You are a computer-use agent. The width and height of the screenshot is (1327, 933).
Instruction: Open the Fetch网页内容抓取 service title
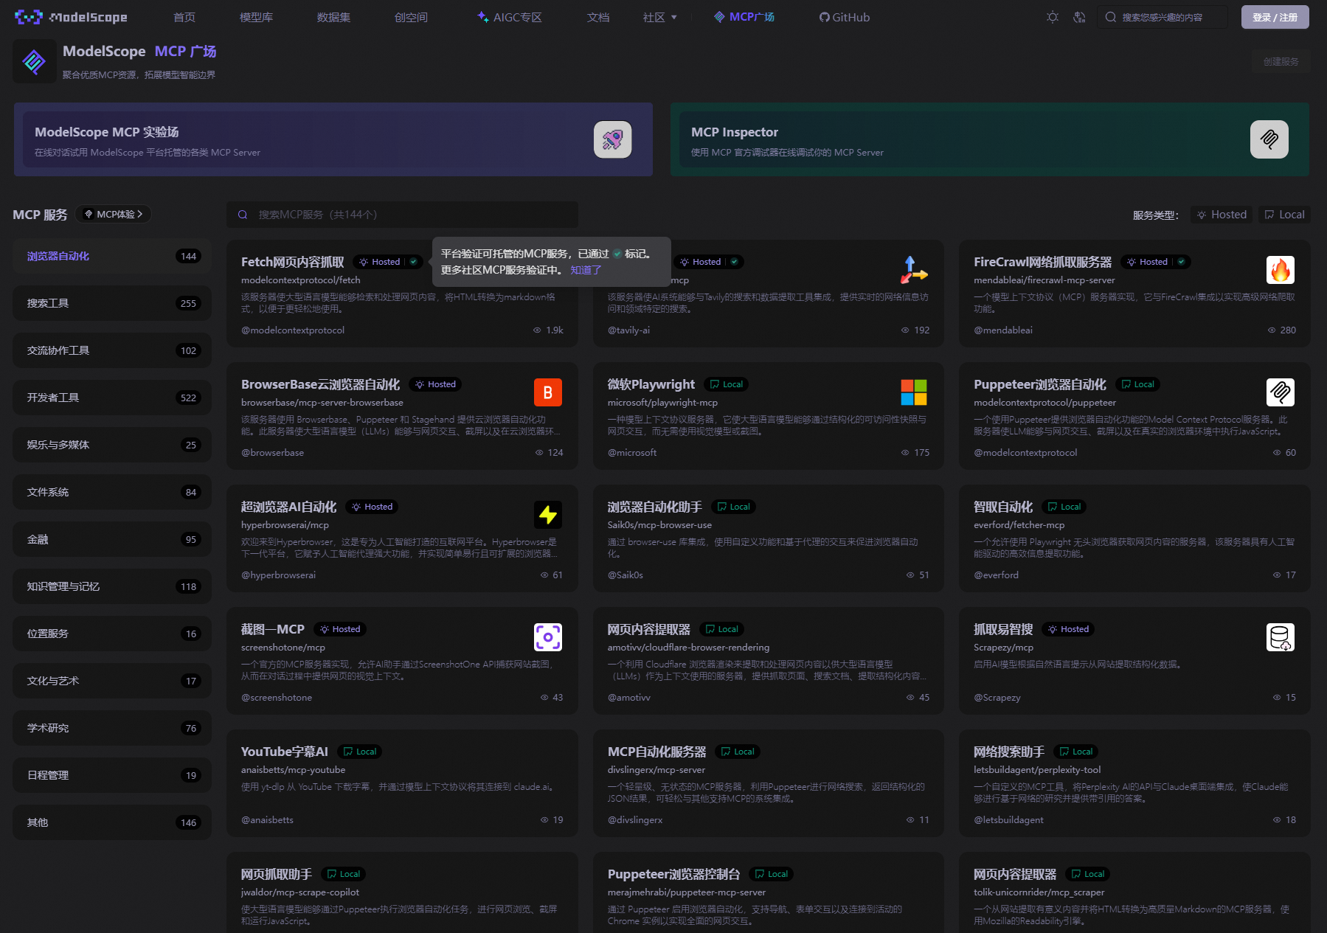(293, 262)
